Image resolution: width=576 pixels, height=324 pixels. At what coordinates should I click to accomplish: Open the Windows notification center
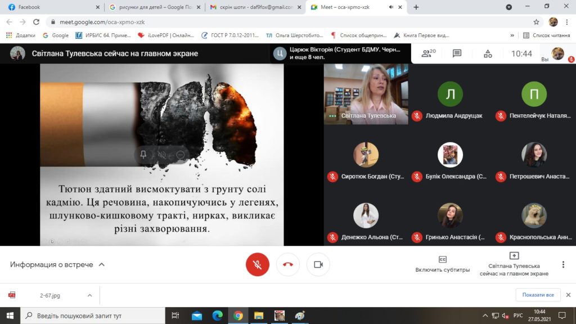tap(562, 316)
